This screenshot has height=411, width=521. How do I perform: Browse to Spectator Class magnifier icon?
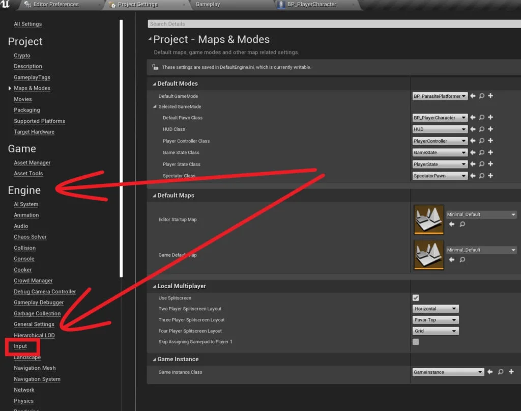(x=481, y=176)
